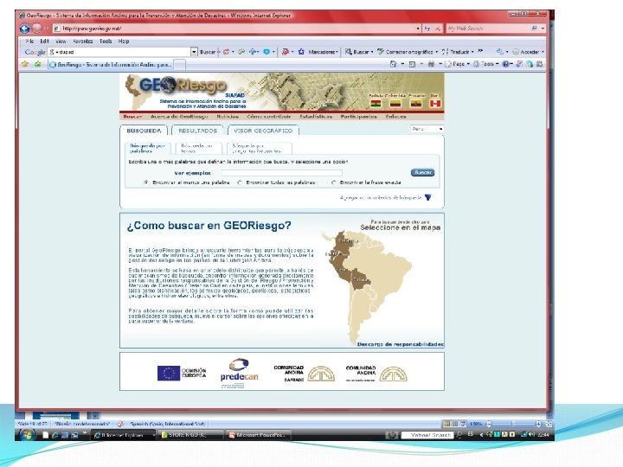Open the web search provider dropdown
This screenshot has height=467, width=623.
click(x=543, y=29)
